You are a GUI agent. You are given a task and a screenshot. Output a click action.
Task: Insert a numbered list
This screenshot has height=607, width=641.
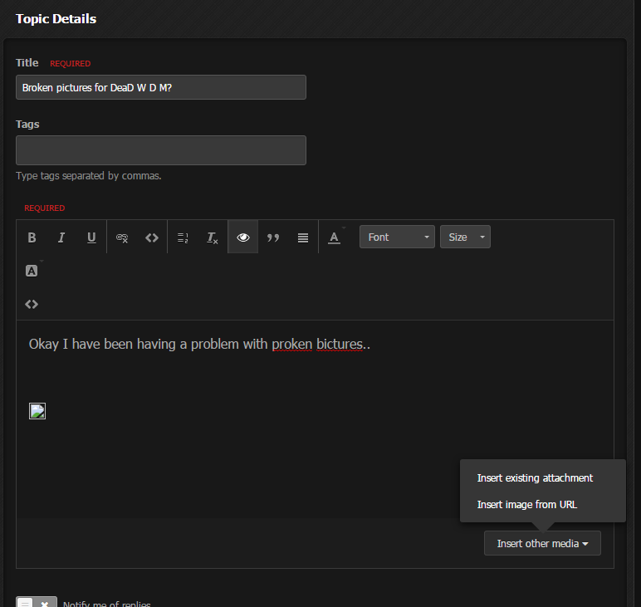point(183,237)
